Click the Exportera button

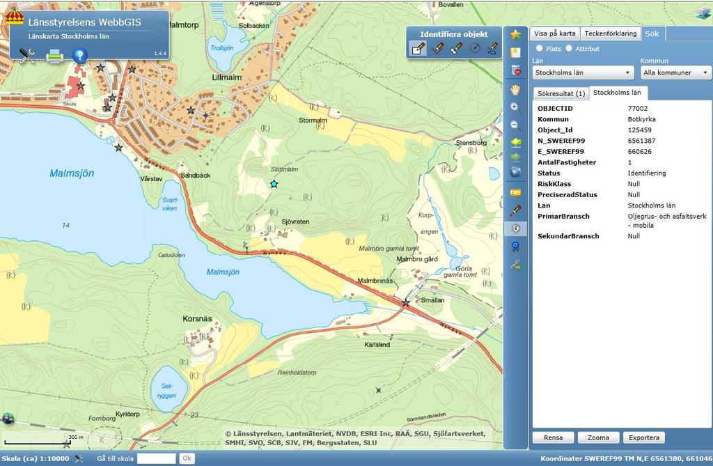coord(644,437)
